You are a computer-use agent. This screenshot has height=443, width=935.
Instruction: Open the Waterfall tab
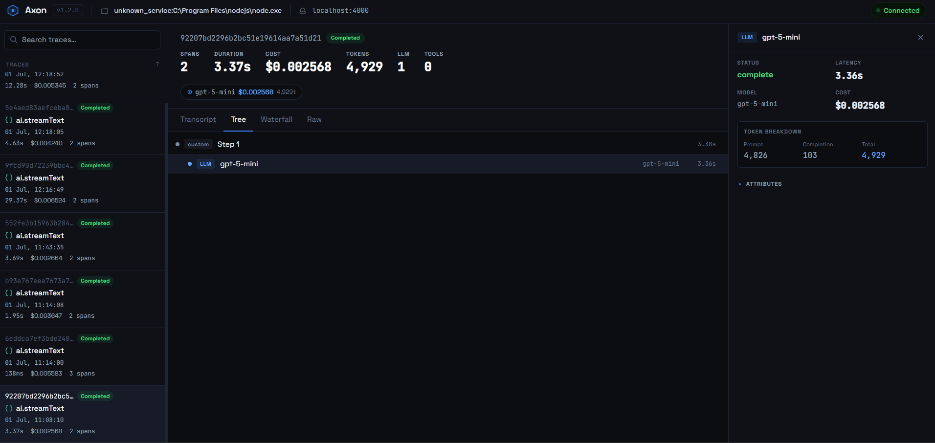[x=276, y=119]
